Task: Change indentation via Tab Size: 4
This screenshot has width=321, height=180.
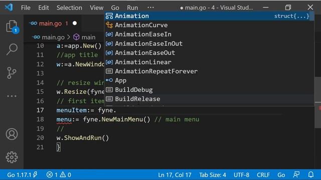Action: pyautogui.click(x=213, y=175)
